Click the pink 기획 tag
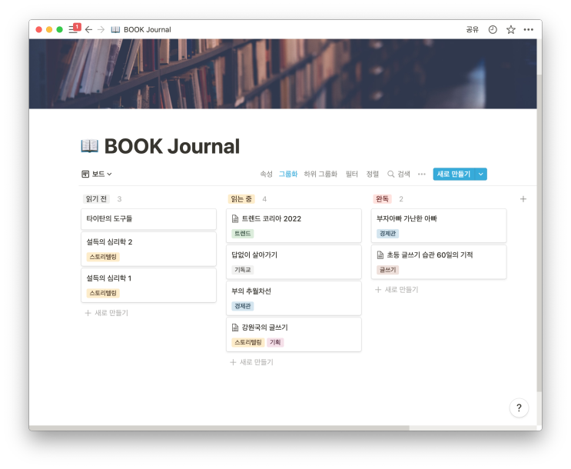Viewport: 571px width, 469px height. click(275, 342)
